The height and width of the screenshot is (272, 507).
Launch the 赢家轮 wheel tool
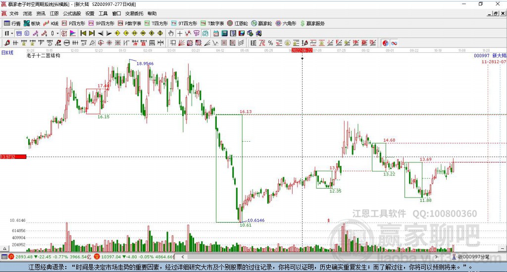coord(261,24)
